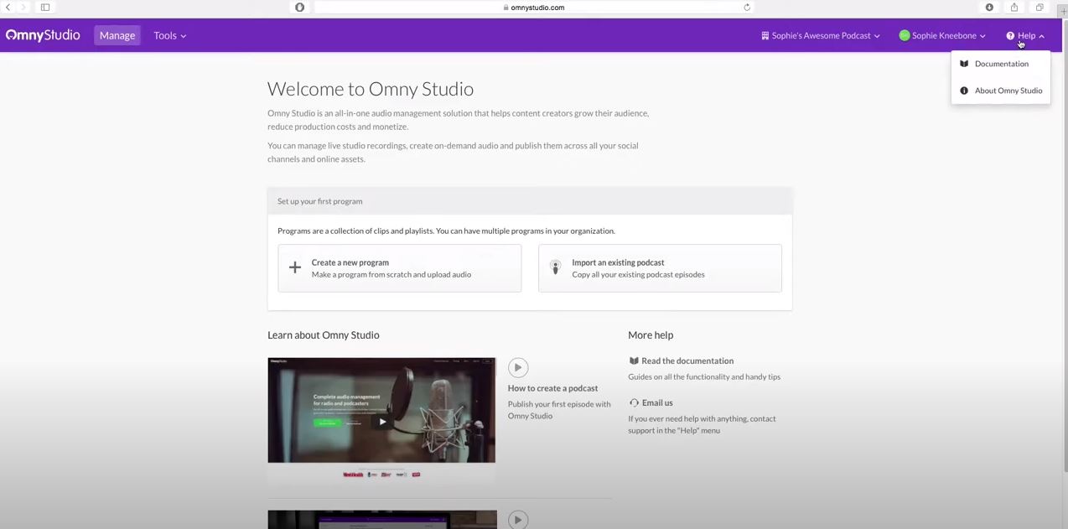1068x529 pixels.
Task: Click the Omny Studio logo
Action: (x=43, y=35)
